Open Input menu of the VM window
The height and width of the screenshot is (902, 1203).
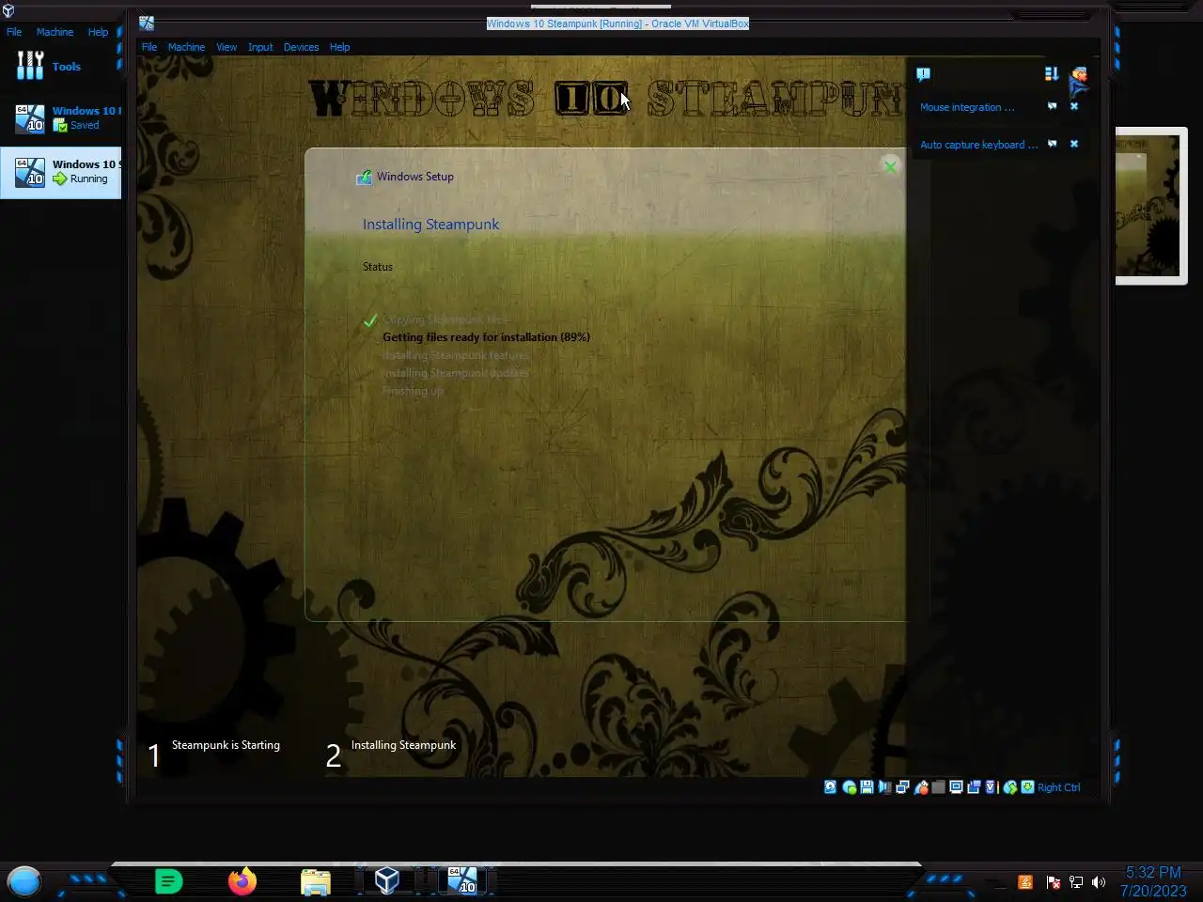coord(260,47)
